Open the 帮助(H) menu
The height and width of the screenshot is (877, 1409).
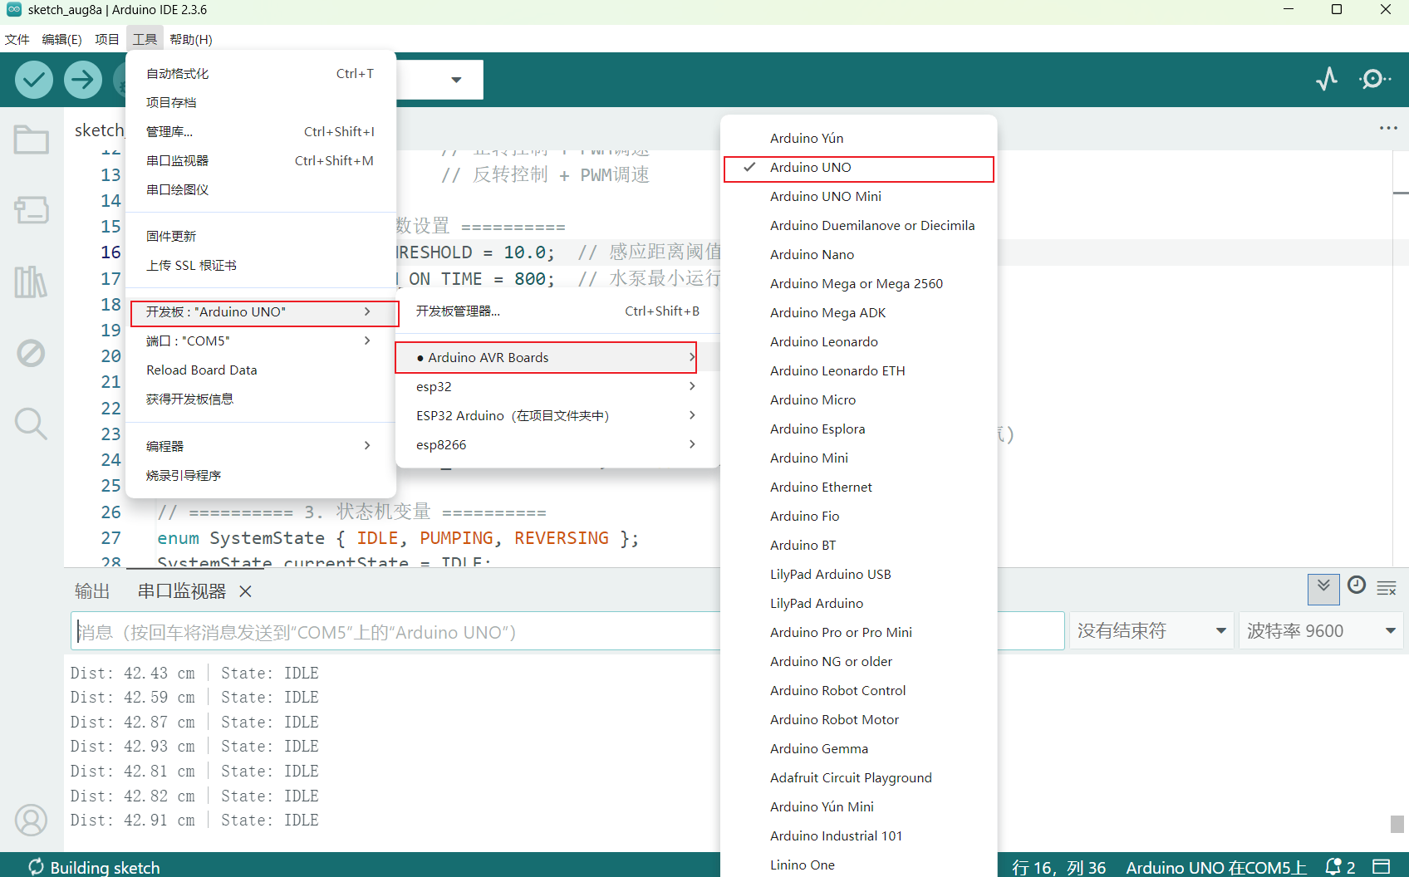(191, 39)
